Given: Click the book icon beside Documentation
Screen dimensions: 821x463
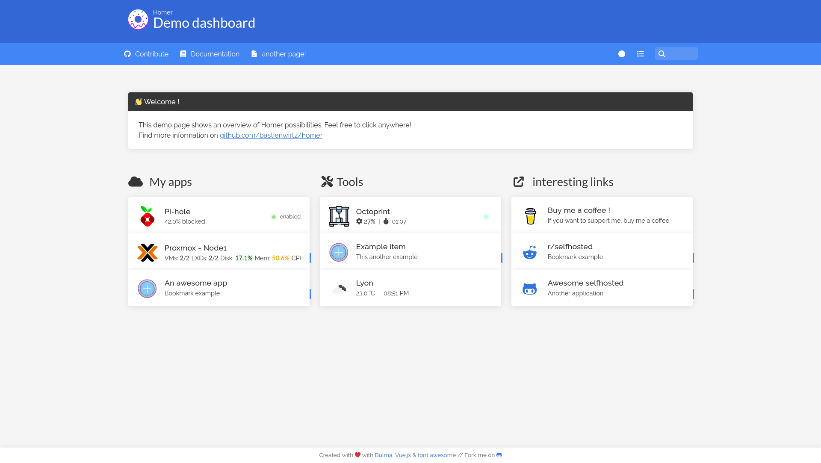Looking at the screenshot, I should point(183,54).
